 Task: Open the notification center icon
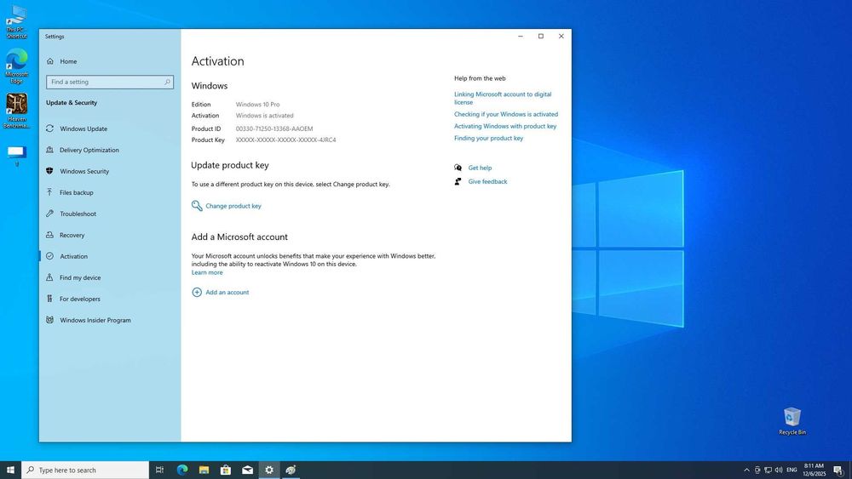[839, 470]
